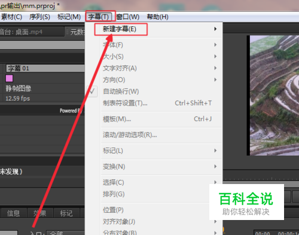The width and height of the screenshot is (299, 235).
Task: Expand the 文字对齐(A) submenu arrow
Action: pyautogui.click(x=215, y=68)
